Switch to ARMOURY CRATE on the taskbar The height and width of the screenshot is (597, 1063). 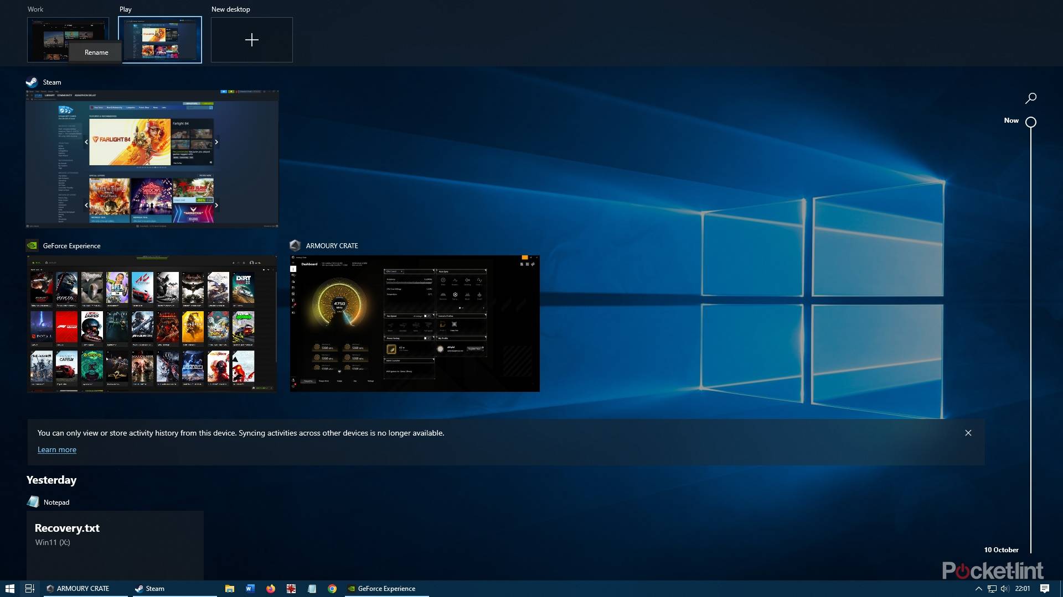pos(85,588)
